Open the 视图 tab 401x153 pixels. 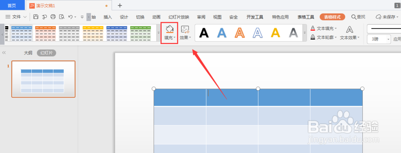click(217, 17)
